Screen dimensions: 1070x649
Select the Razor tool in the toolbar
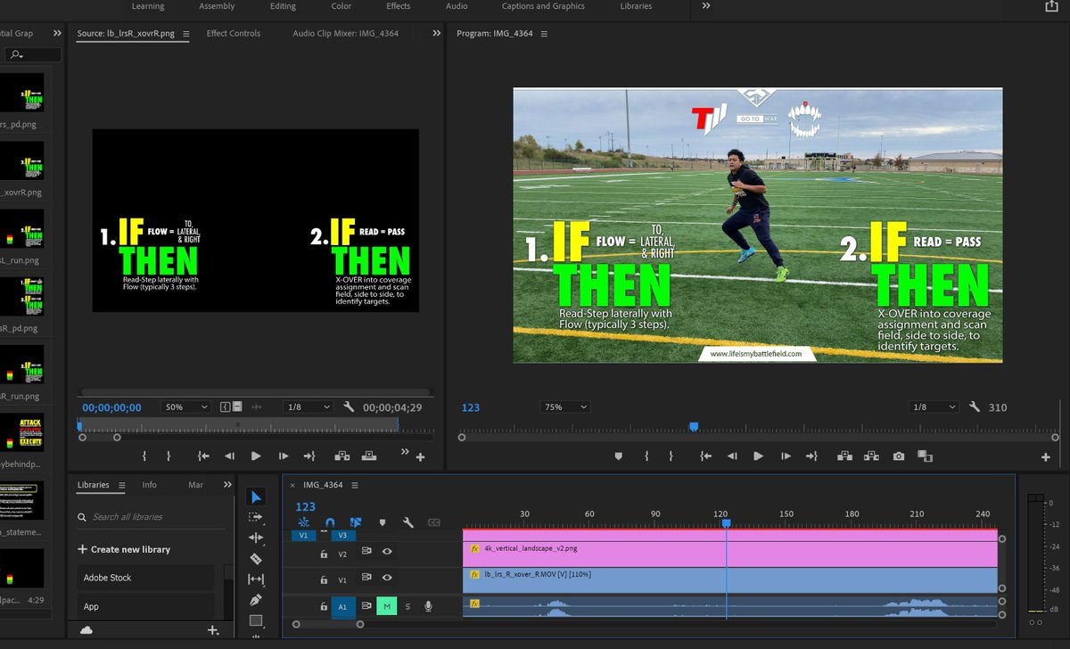pyautogui.click(x=256, y=558)
